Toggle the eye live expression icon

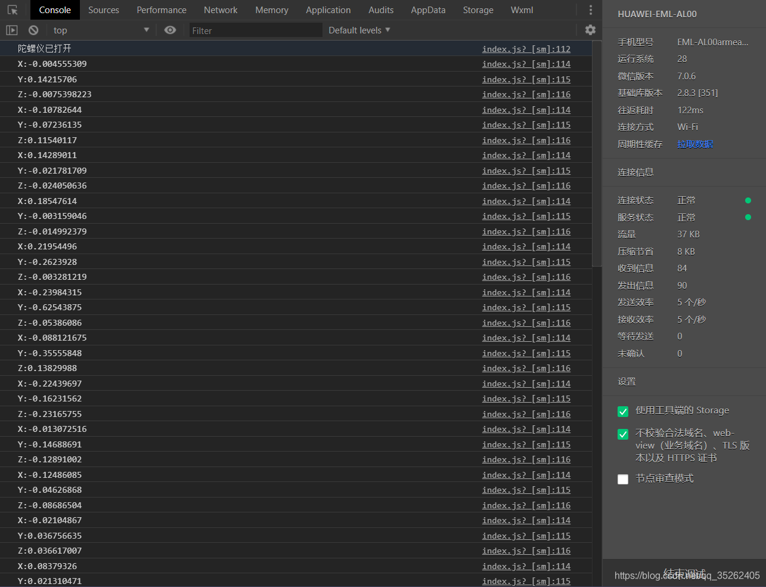(x=170, y=30)
